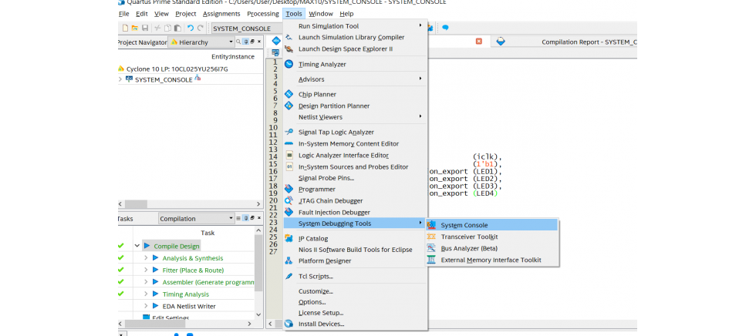
Task: Select System Console from the submenu
Action: tap(464, 225)
